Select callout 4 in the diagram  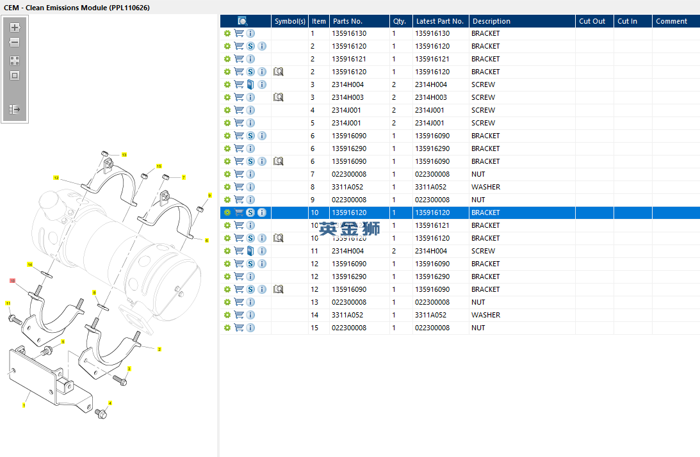coord(110,403)
